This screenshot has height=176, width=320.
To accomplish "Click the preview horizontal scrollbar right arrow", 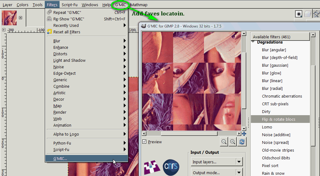I will click(x=239, y=133).
